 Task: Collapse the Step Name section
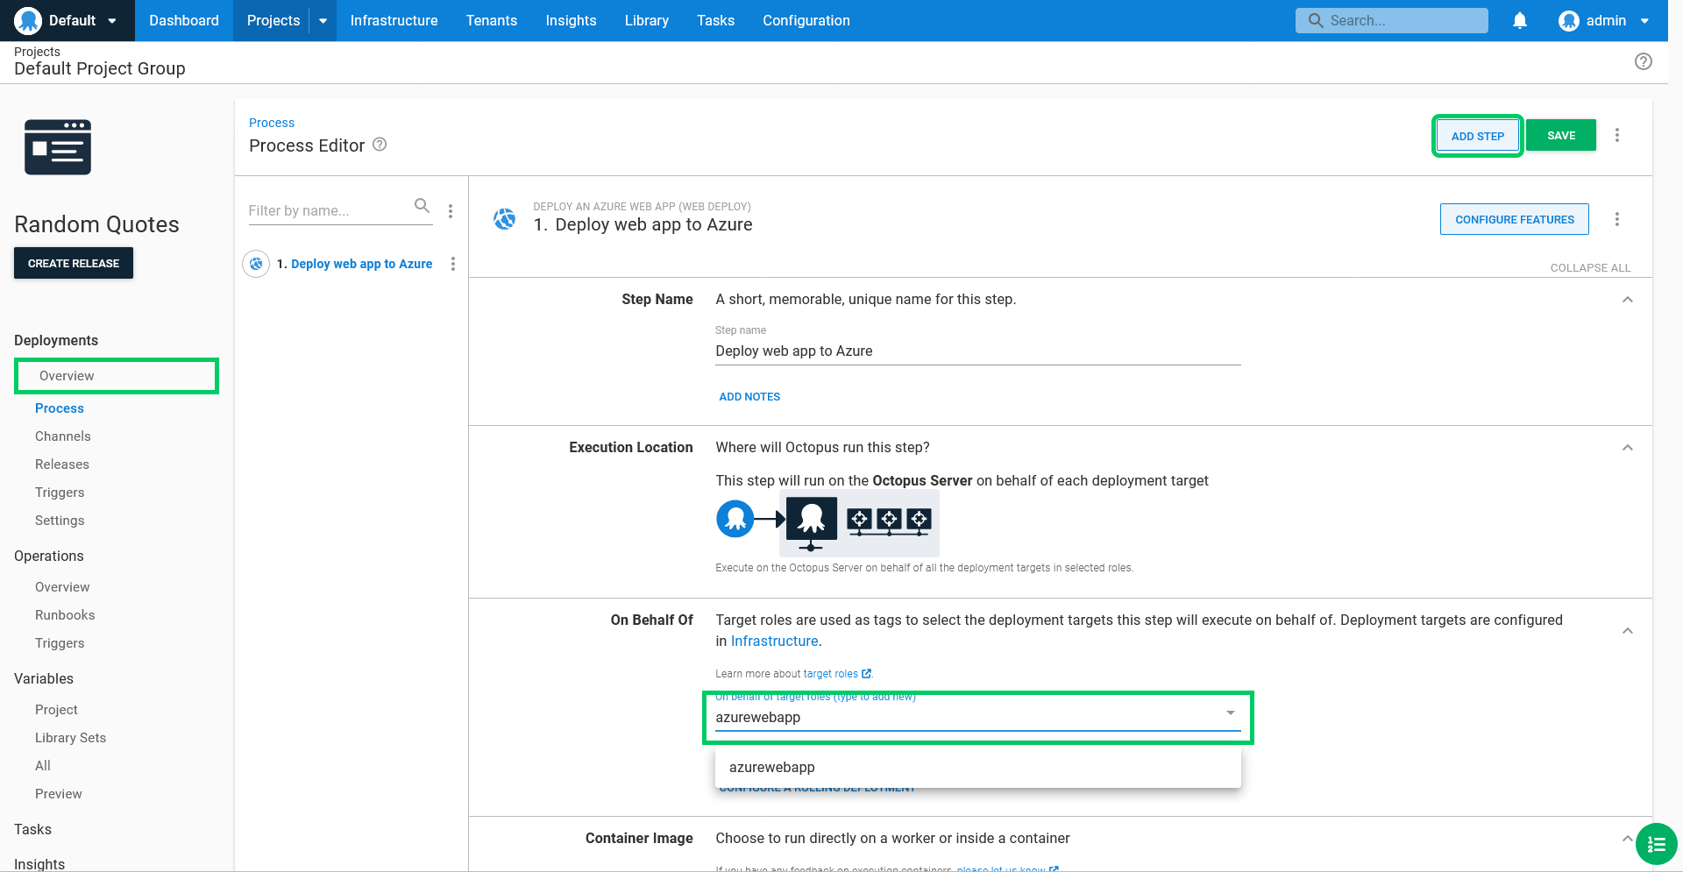pos(1628,300)
